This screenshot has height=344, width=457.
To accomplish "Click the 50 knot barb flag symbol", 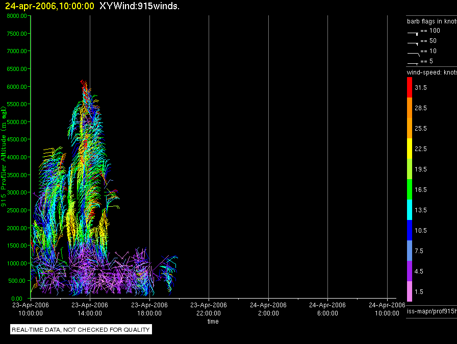I will (x=413, y=44).
